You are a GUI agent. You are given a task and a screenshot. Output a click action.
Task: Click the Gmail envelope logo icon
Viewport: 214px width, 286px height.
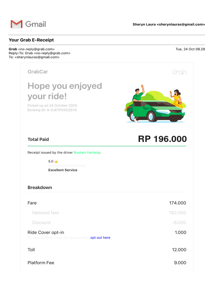(16, 24)
